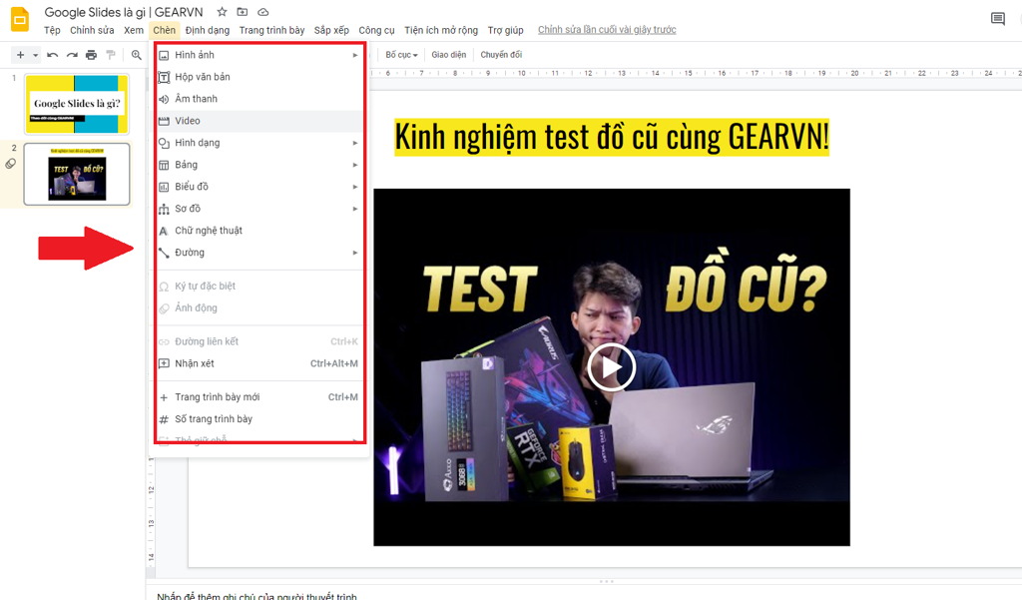Open the Định dạng menu
Image resolution: width=1022 pixels, height=600 pixels.
208,30
